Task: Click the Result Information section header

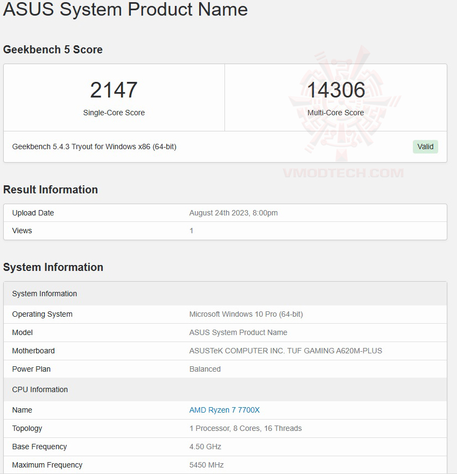Action: pyautogui.click(x=51, y=190)
